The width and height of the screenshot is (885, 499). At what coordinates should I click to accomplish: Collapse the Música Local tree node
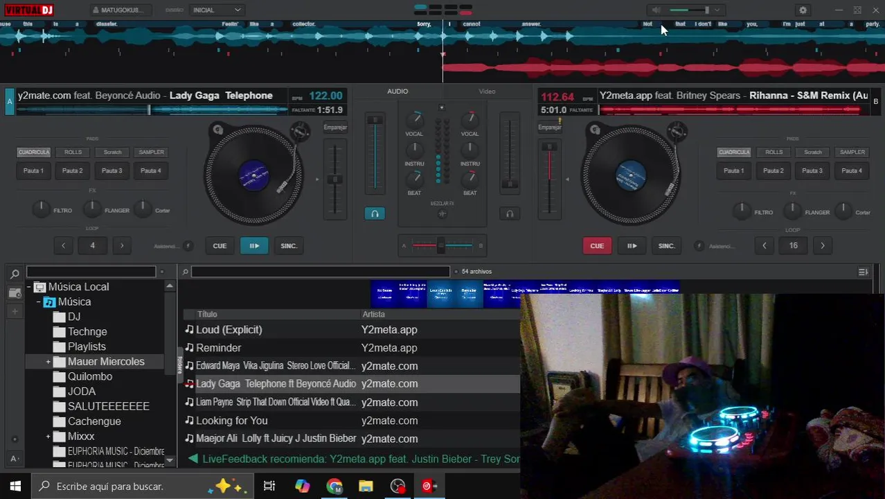[29, 287]
